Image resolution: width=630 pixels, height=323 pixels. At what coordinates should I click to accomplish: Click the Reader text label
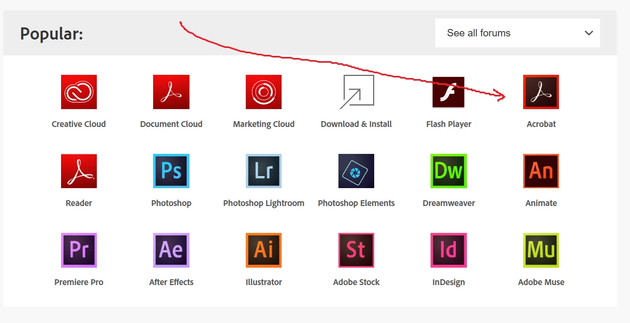tap(79, 203)
